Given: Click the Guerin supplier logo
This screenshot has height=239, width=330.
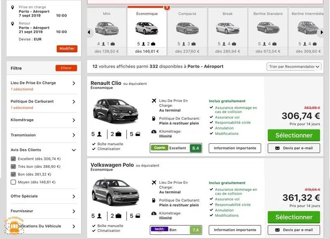Looking at the screenshot, I should point(160,148).
